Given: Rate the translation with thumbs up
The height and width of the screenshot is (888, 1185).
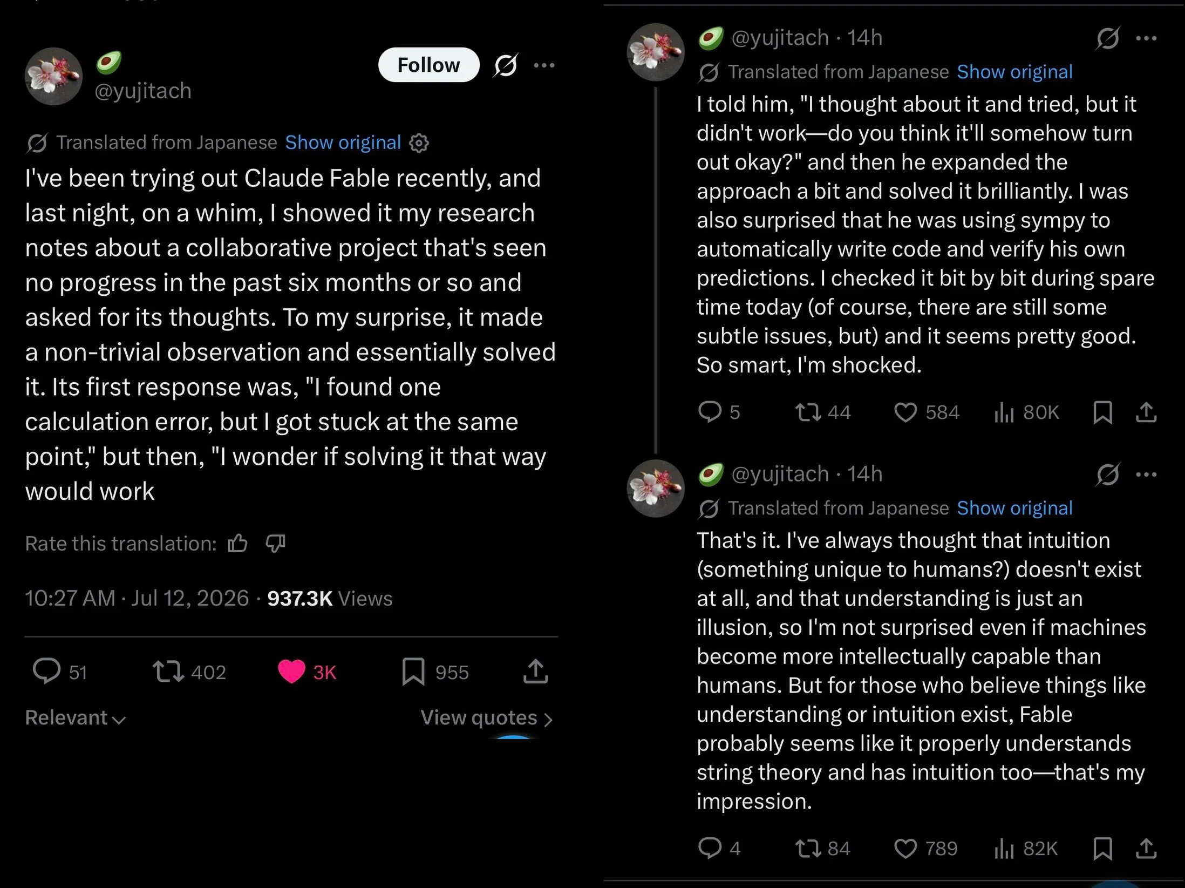Looking at the screenshot, I should click(237, 543).
